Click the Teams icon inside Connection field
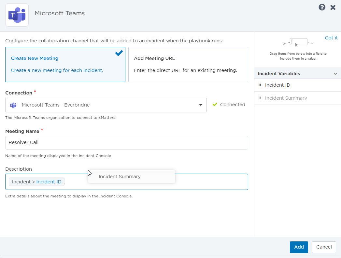Viewport: 341px width, 258px height. [13, 105]
